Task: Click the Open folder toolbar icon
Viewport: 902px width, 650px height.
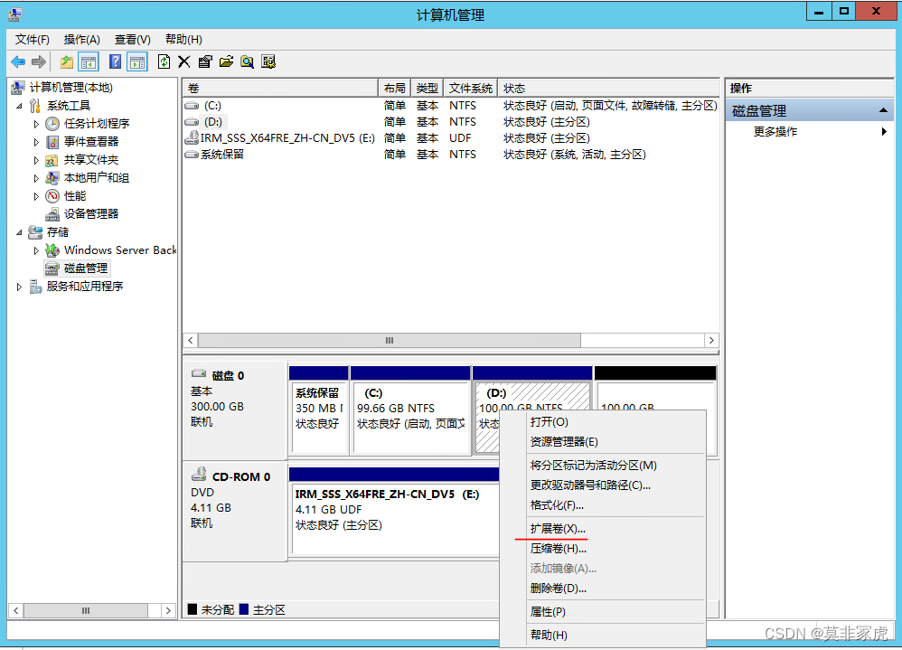Action: point(226,61)
